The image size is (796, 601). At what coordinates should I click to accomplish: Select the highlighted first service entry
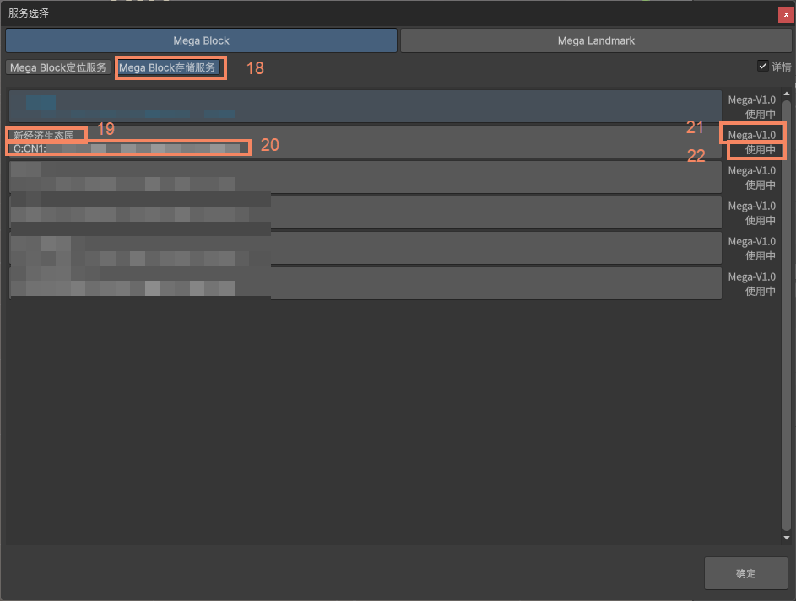[363, 106]
